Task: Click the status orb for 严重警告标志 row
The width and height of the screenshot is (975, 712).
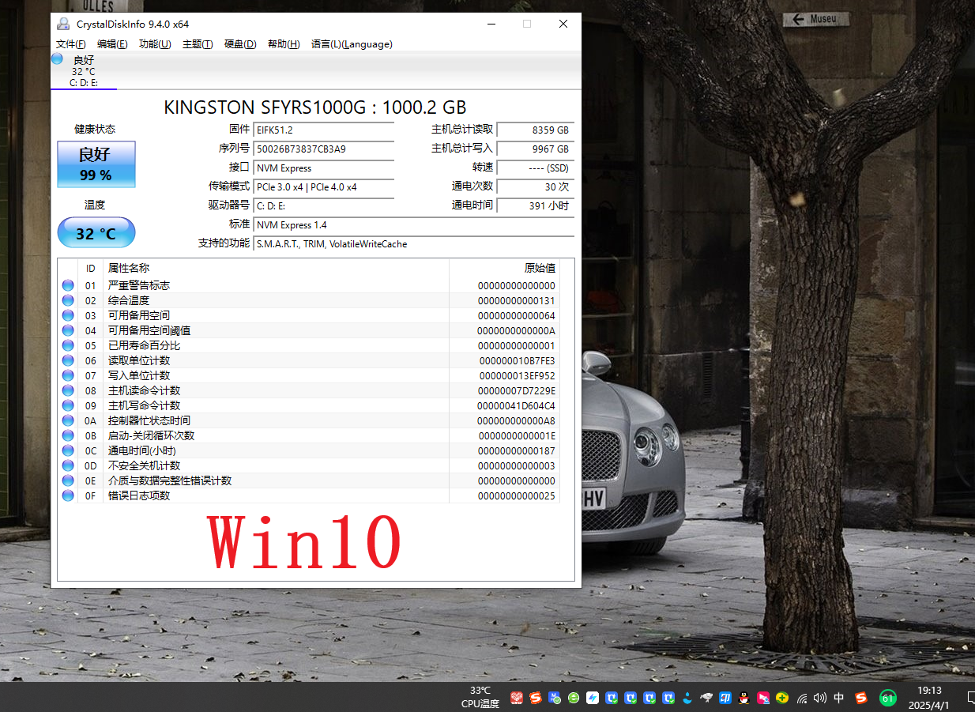Action: pos(68,285)
